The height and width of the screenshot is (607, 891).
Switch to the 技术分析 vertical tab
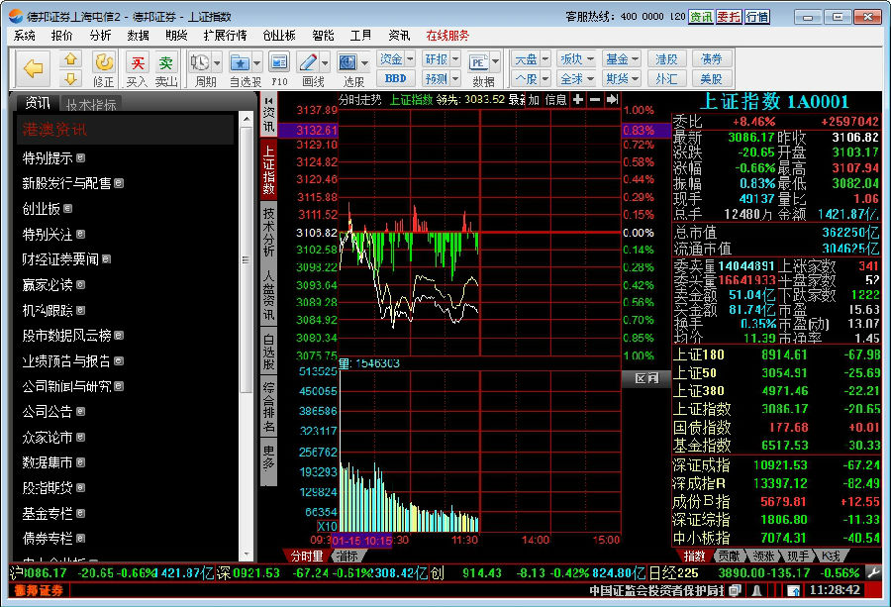pos(268,231)
